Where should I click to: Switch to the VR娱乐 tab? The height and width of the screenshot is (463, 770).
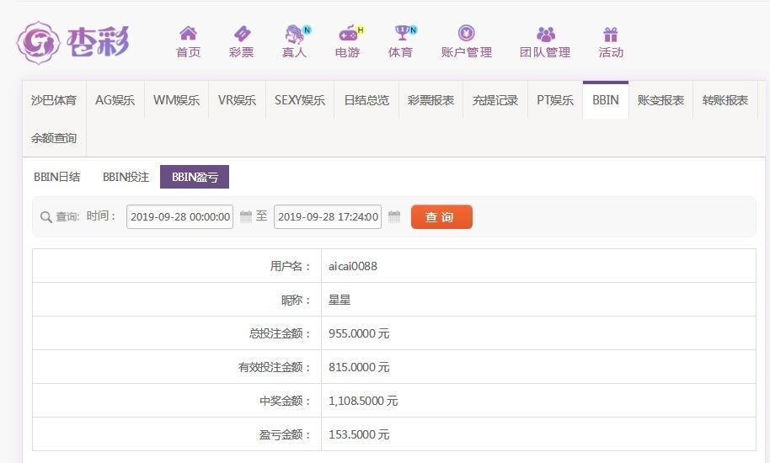pyautogui.click(x=238, y=100)
